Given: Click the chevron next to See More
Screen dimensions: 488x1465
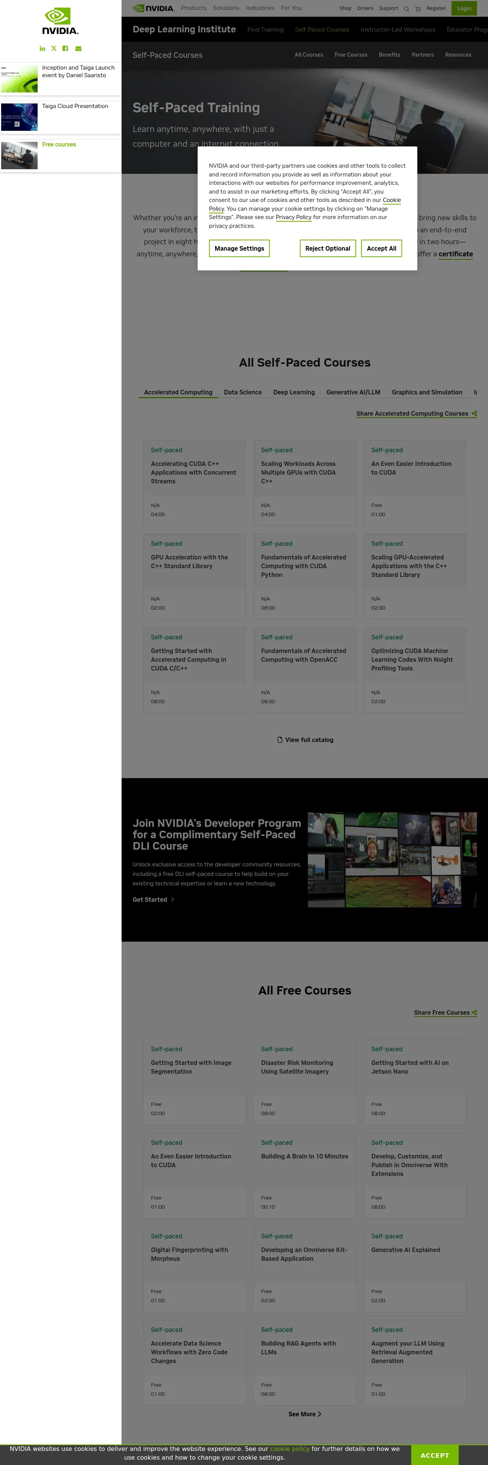Looking at the screenshot, I should (x=319, y=1414).
